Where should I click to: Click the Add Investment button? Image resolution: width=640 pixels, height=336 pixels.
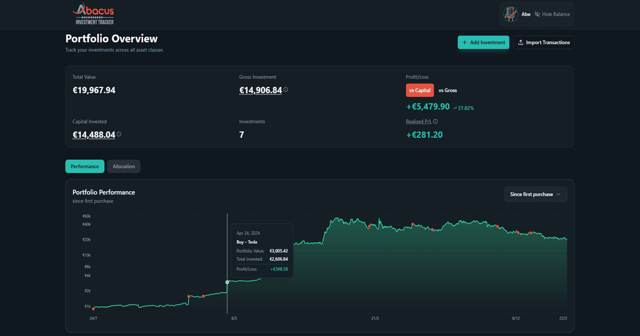click(x=483, y=43)
